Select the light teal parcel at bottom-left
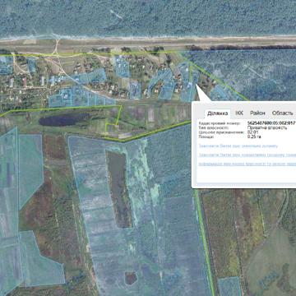Screen dimensions: 296x296 click(41, 261)
